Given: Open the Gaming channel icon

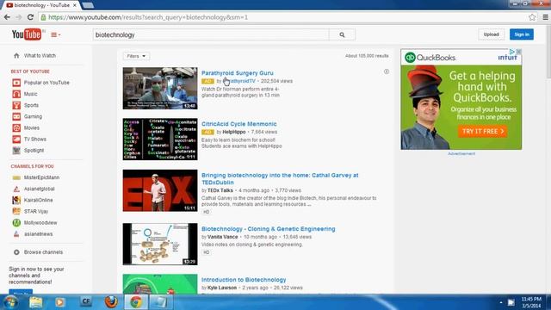Looking at the screenshot, I should 16,116.
